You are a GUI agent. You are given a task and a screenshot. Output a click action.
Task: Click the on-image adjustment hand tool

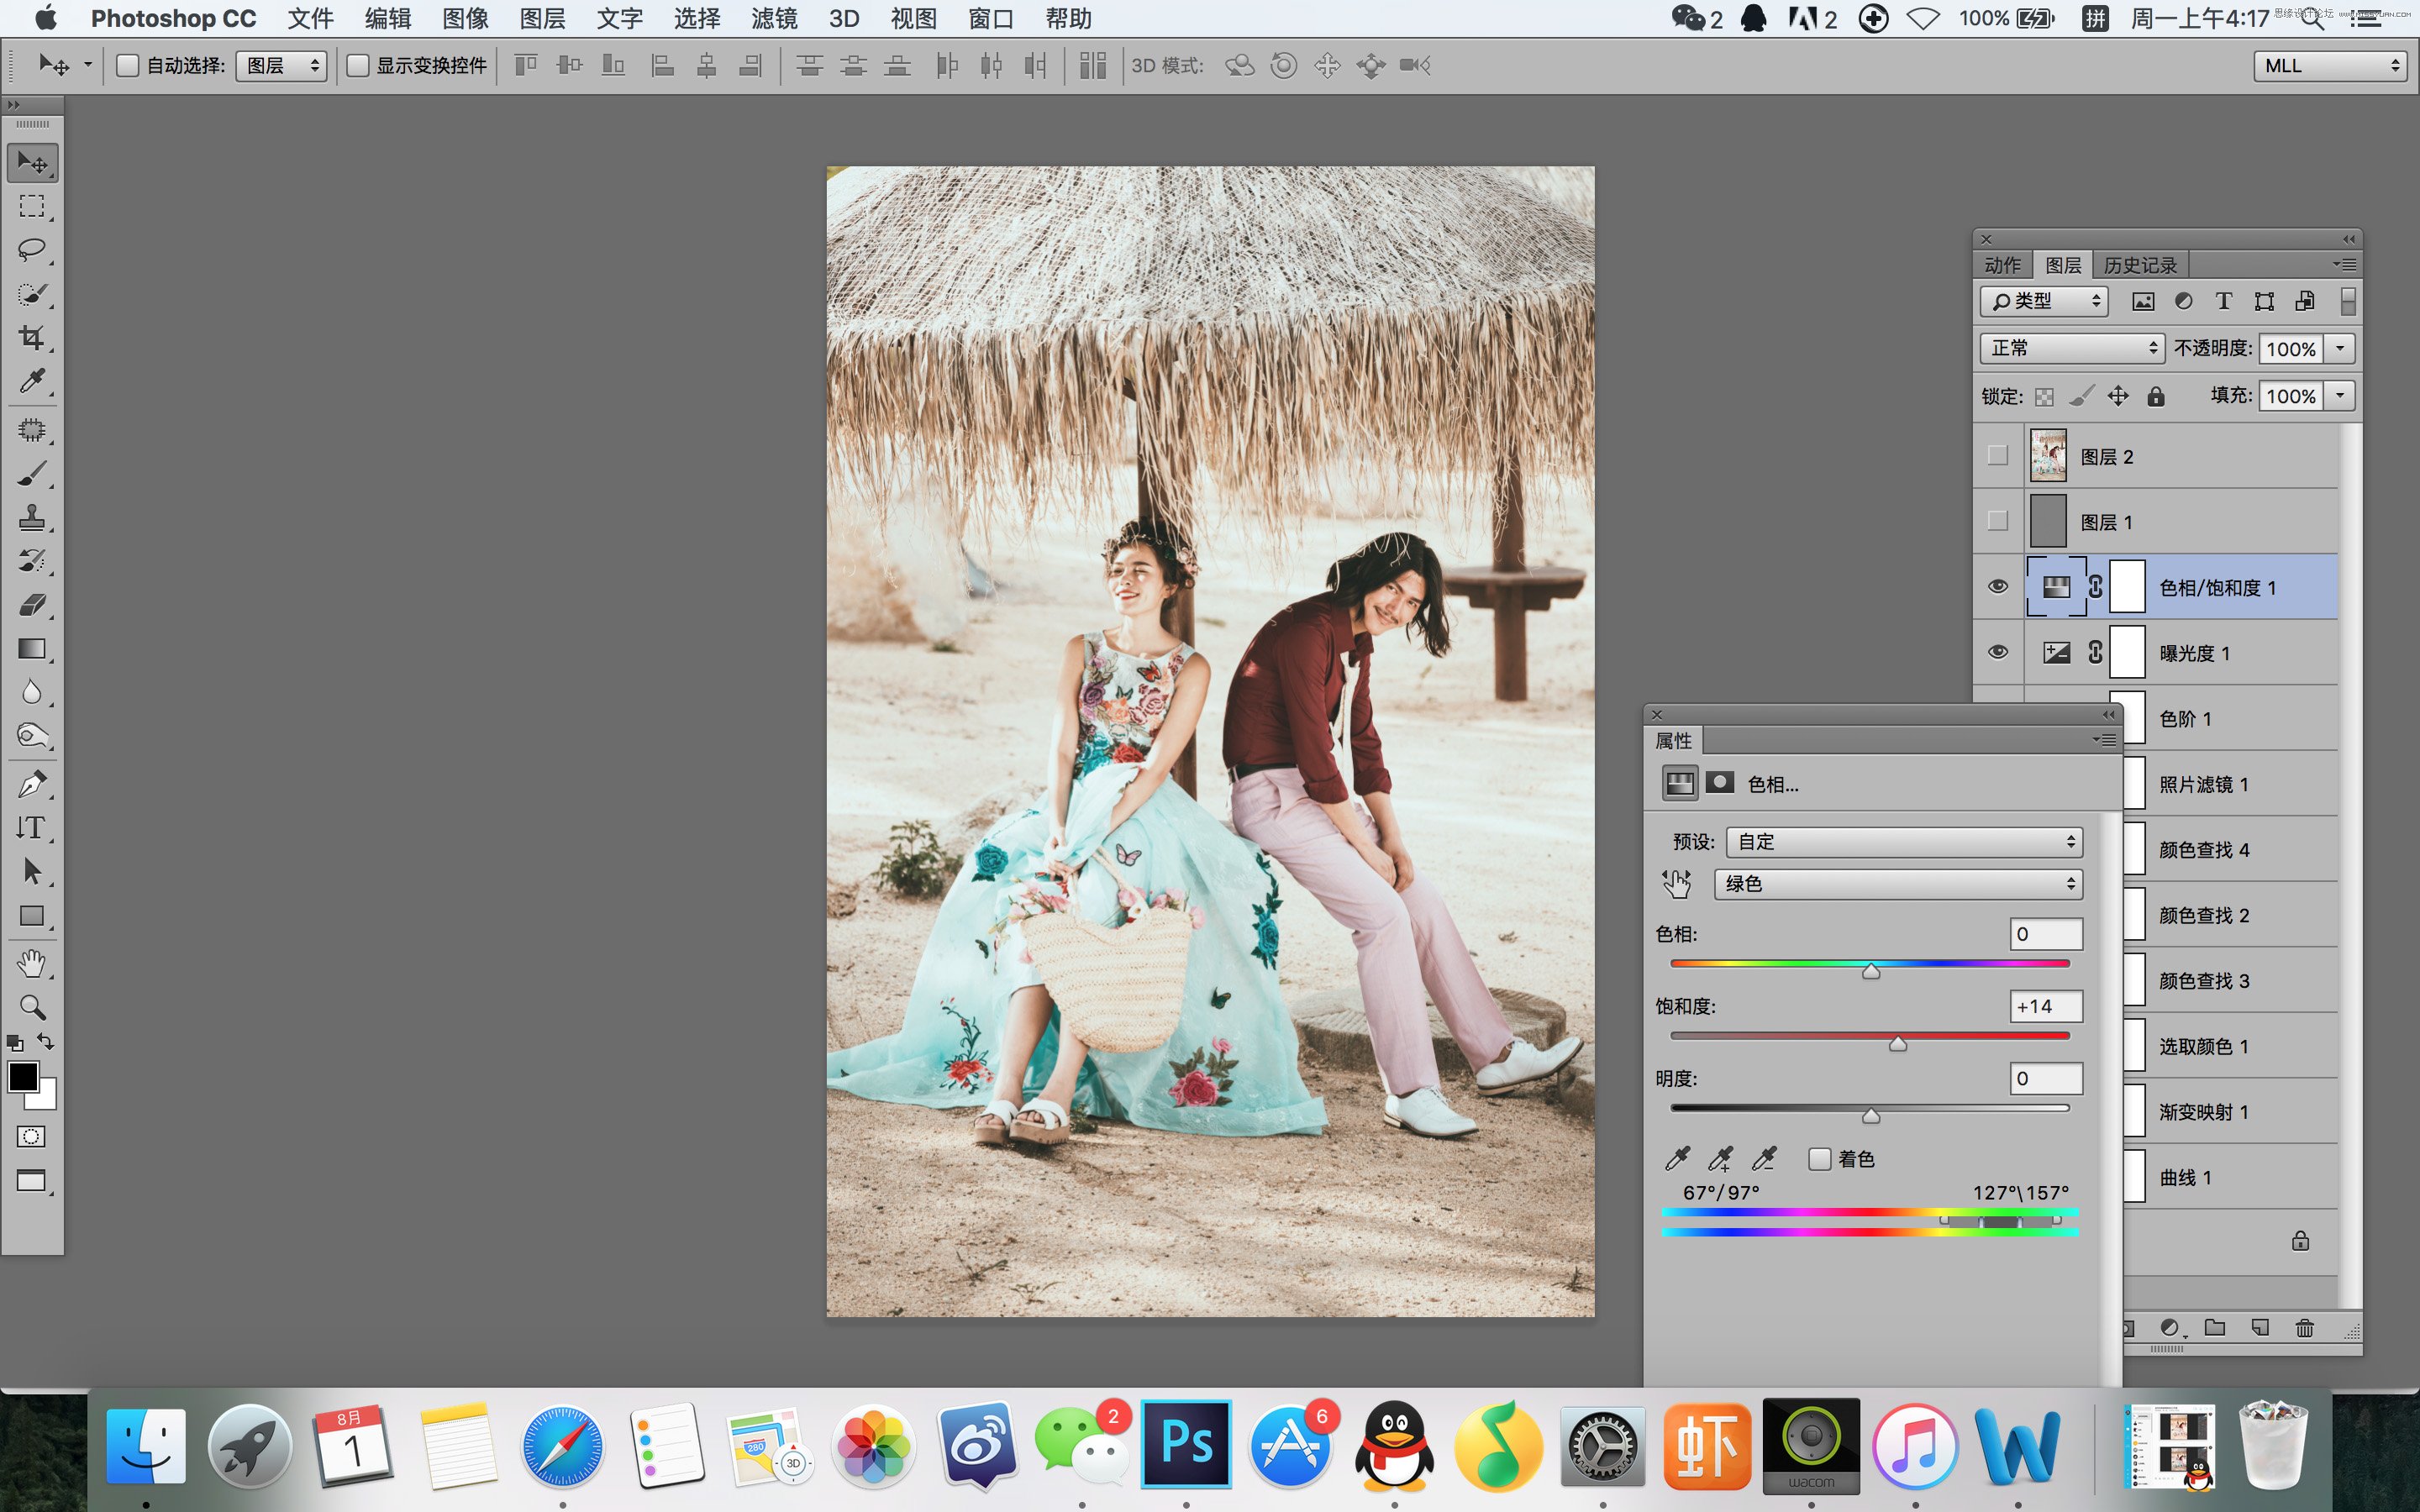(x=1677, y=883)
